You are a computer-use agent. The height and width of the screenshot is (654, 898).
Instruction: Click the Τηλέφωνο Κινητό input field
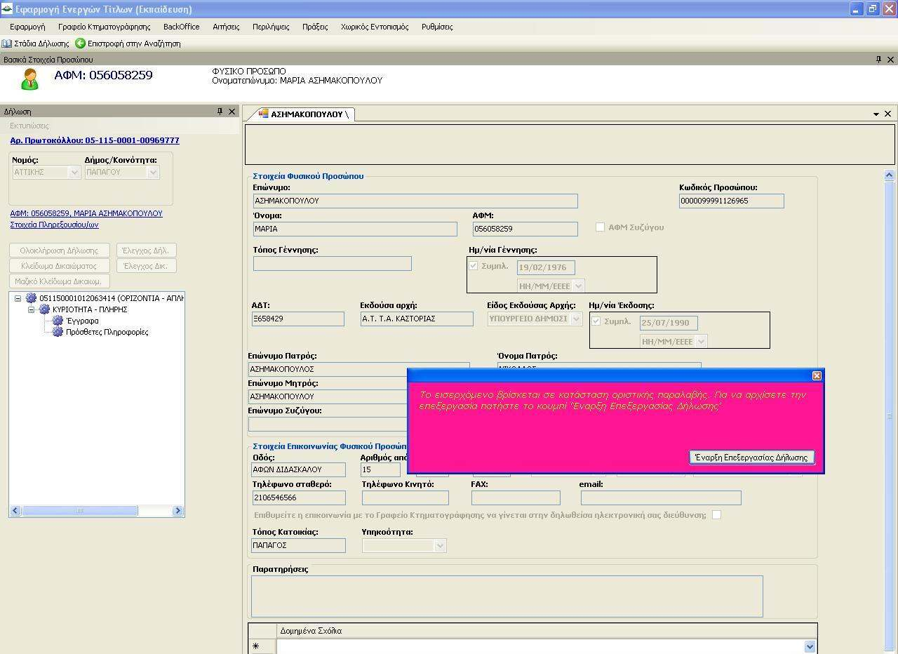(406, 498)
